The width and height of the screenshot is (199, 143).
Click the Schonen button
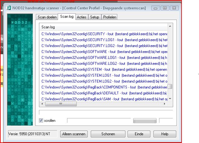108,134
